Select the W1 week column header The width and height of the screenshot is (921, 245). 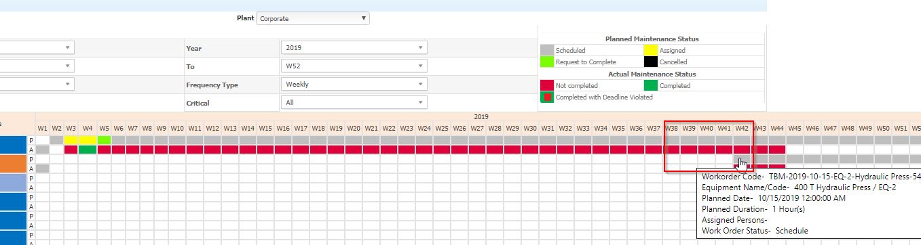click(x=43, y=128)
